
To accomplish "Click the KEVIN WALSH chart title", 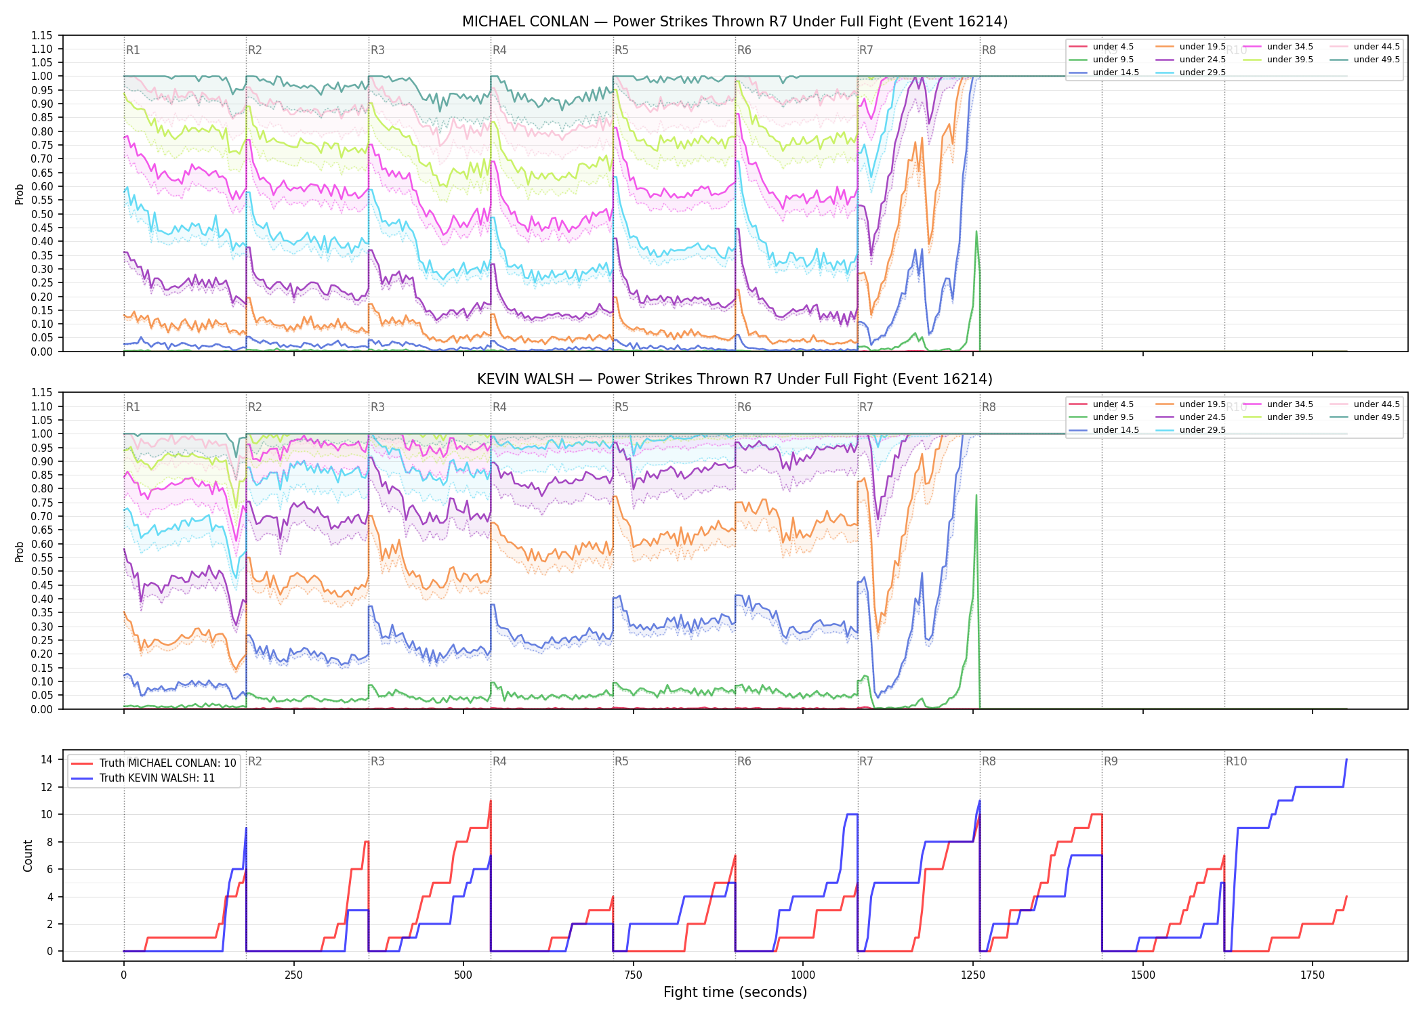I will [735, 379].
